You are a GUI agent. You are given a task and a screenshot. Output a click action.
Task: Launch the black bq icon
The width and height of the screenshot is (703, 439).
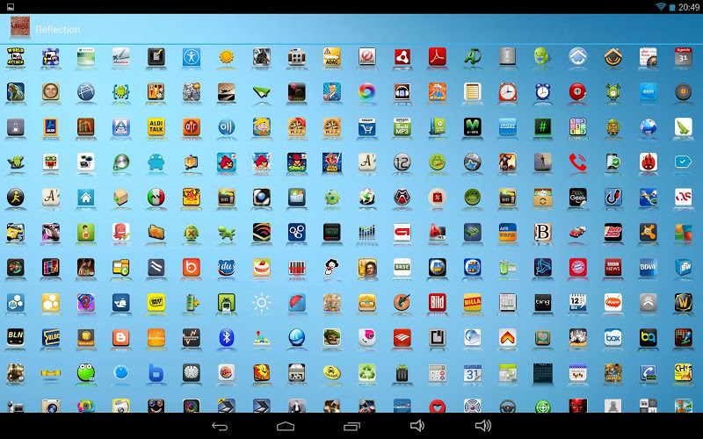tap(648, 338)
